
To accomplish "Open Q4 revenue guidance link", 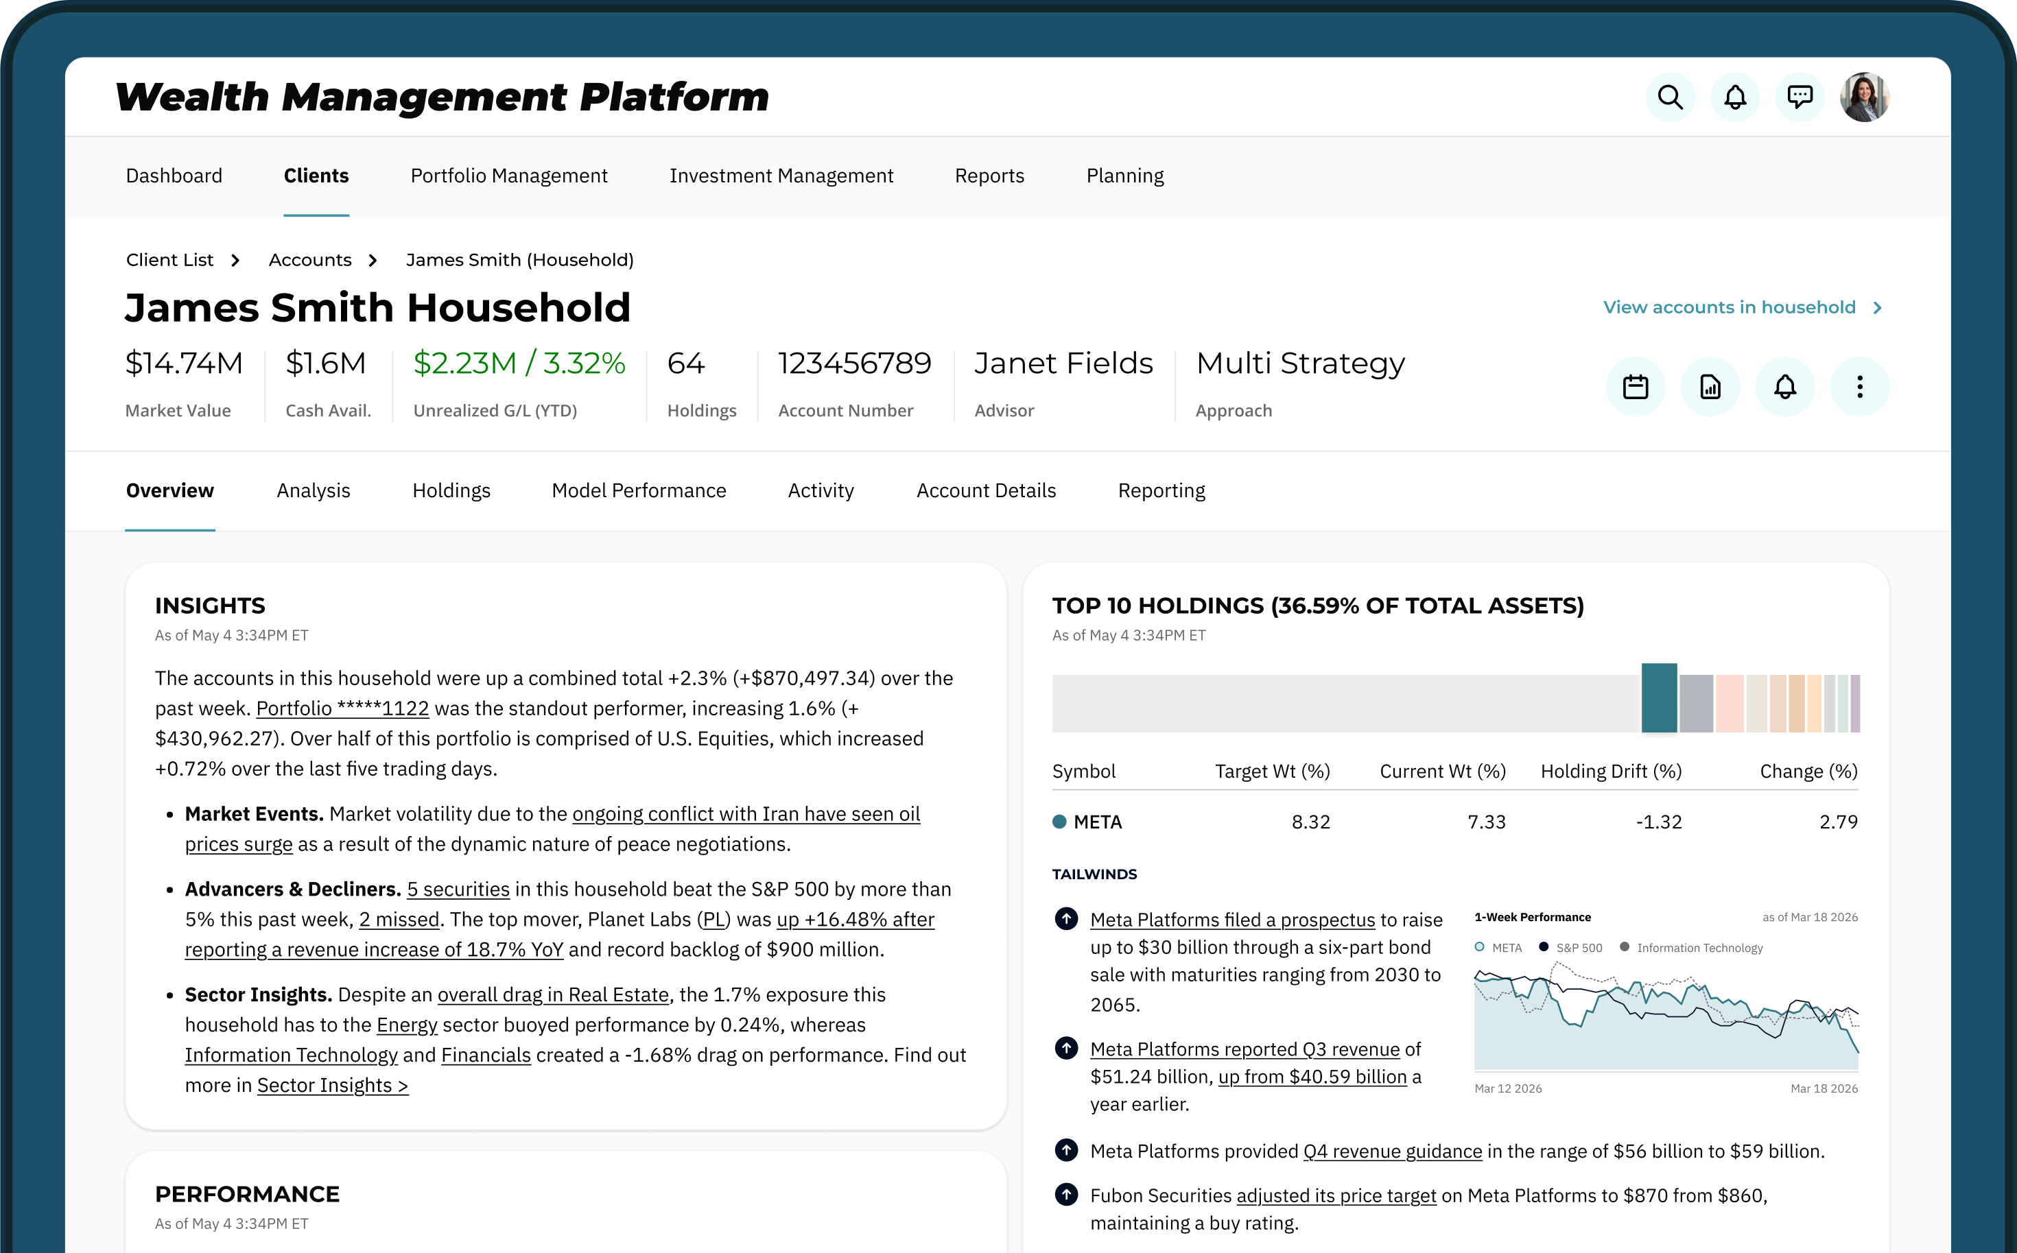I will pyautogui.click(x=1393, y=1151).
